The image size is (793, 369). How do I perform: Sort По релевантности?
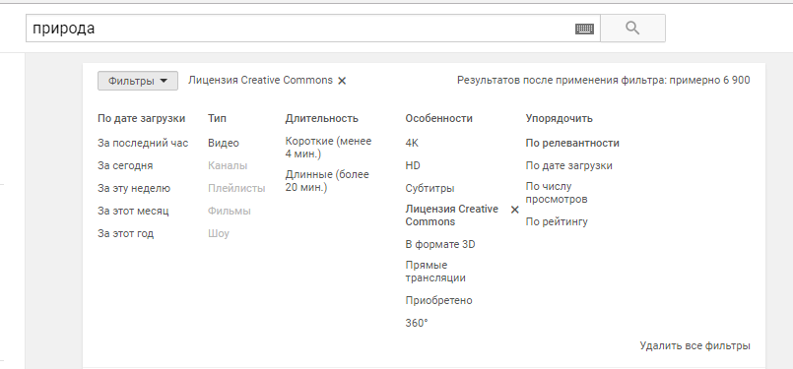572,143
